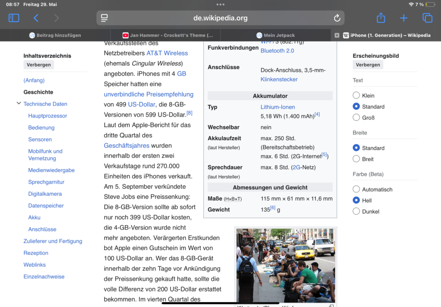Open the GB article link
This screenshot has width=441, height=307.
point(181,73)
